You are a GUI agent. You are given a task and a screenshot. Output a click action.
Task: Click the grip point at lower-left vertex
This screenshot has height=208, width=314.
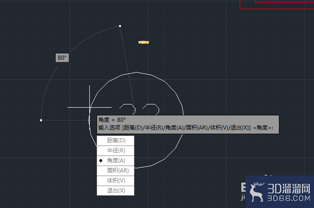pyautogui.click(x=41, y=120)
